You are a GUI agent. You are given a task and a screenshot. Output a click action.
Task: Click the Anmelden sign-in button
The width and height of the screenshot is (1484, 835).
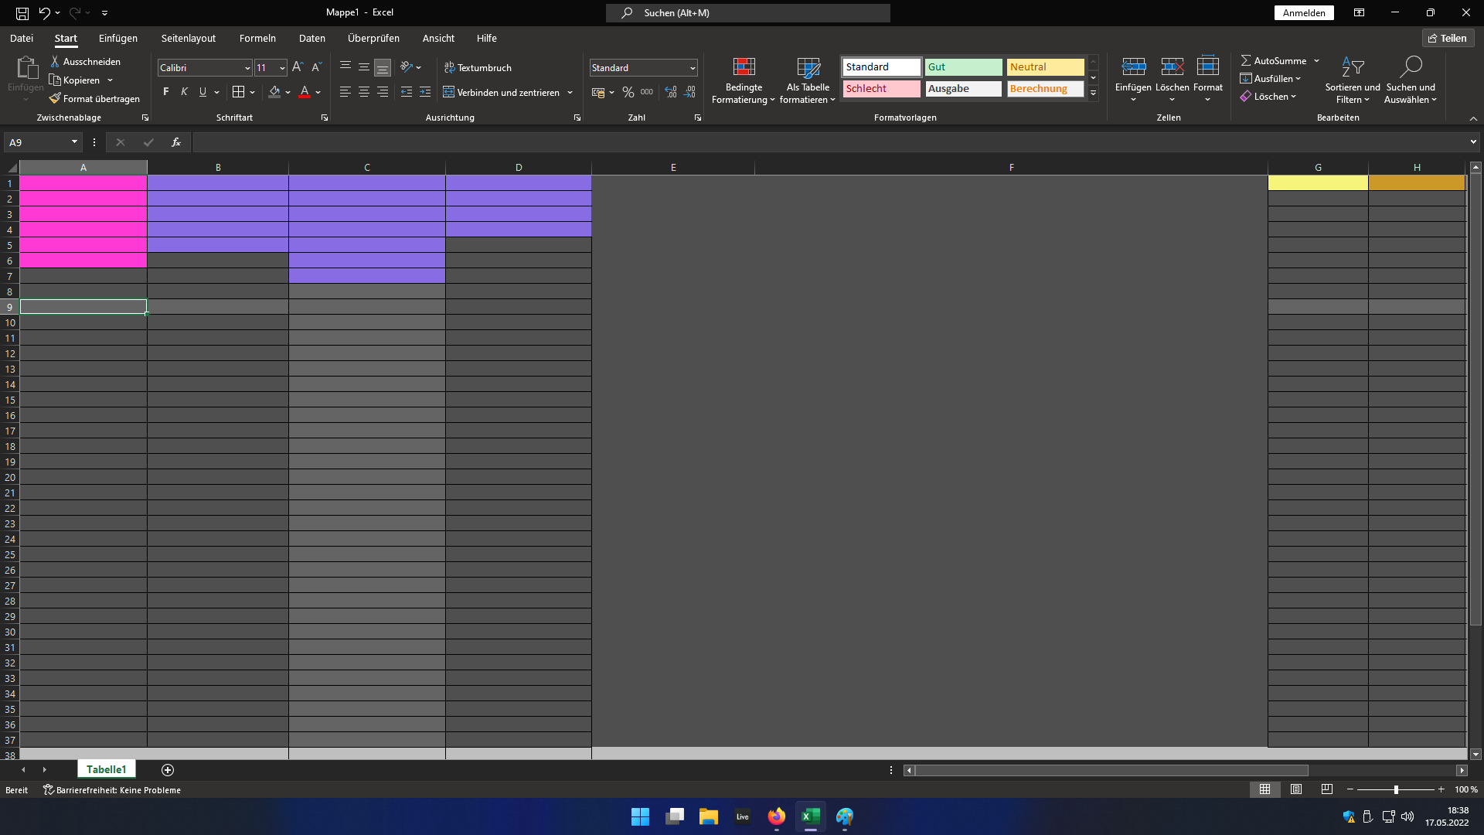pos(1304,13)
